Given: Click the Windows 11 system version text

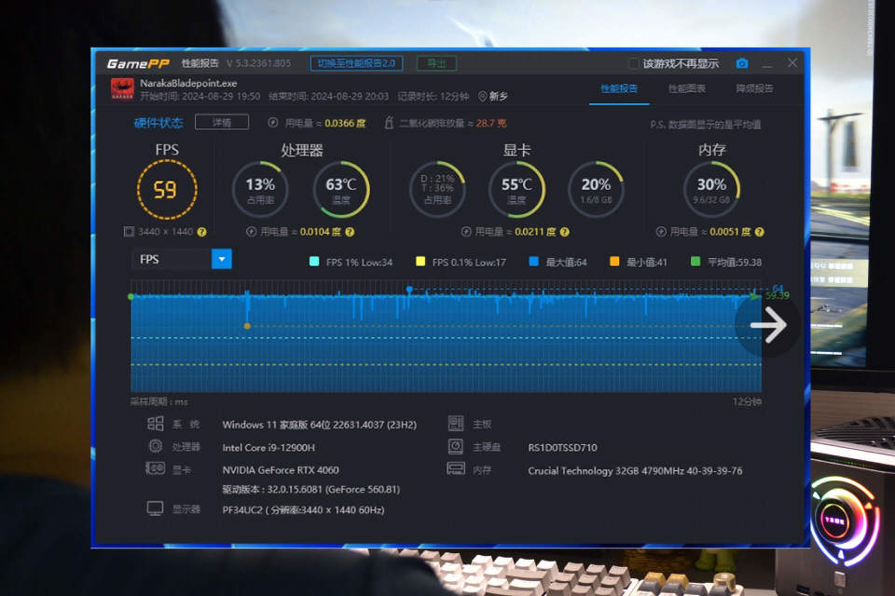Looking at the screenshot, I should (x=319, y=425).
